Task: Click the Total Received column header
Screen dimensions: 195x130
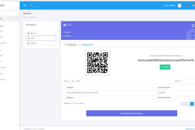Action: tap(175, 87)
